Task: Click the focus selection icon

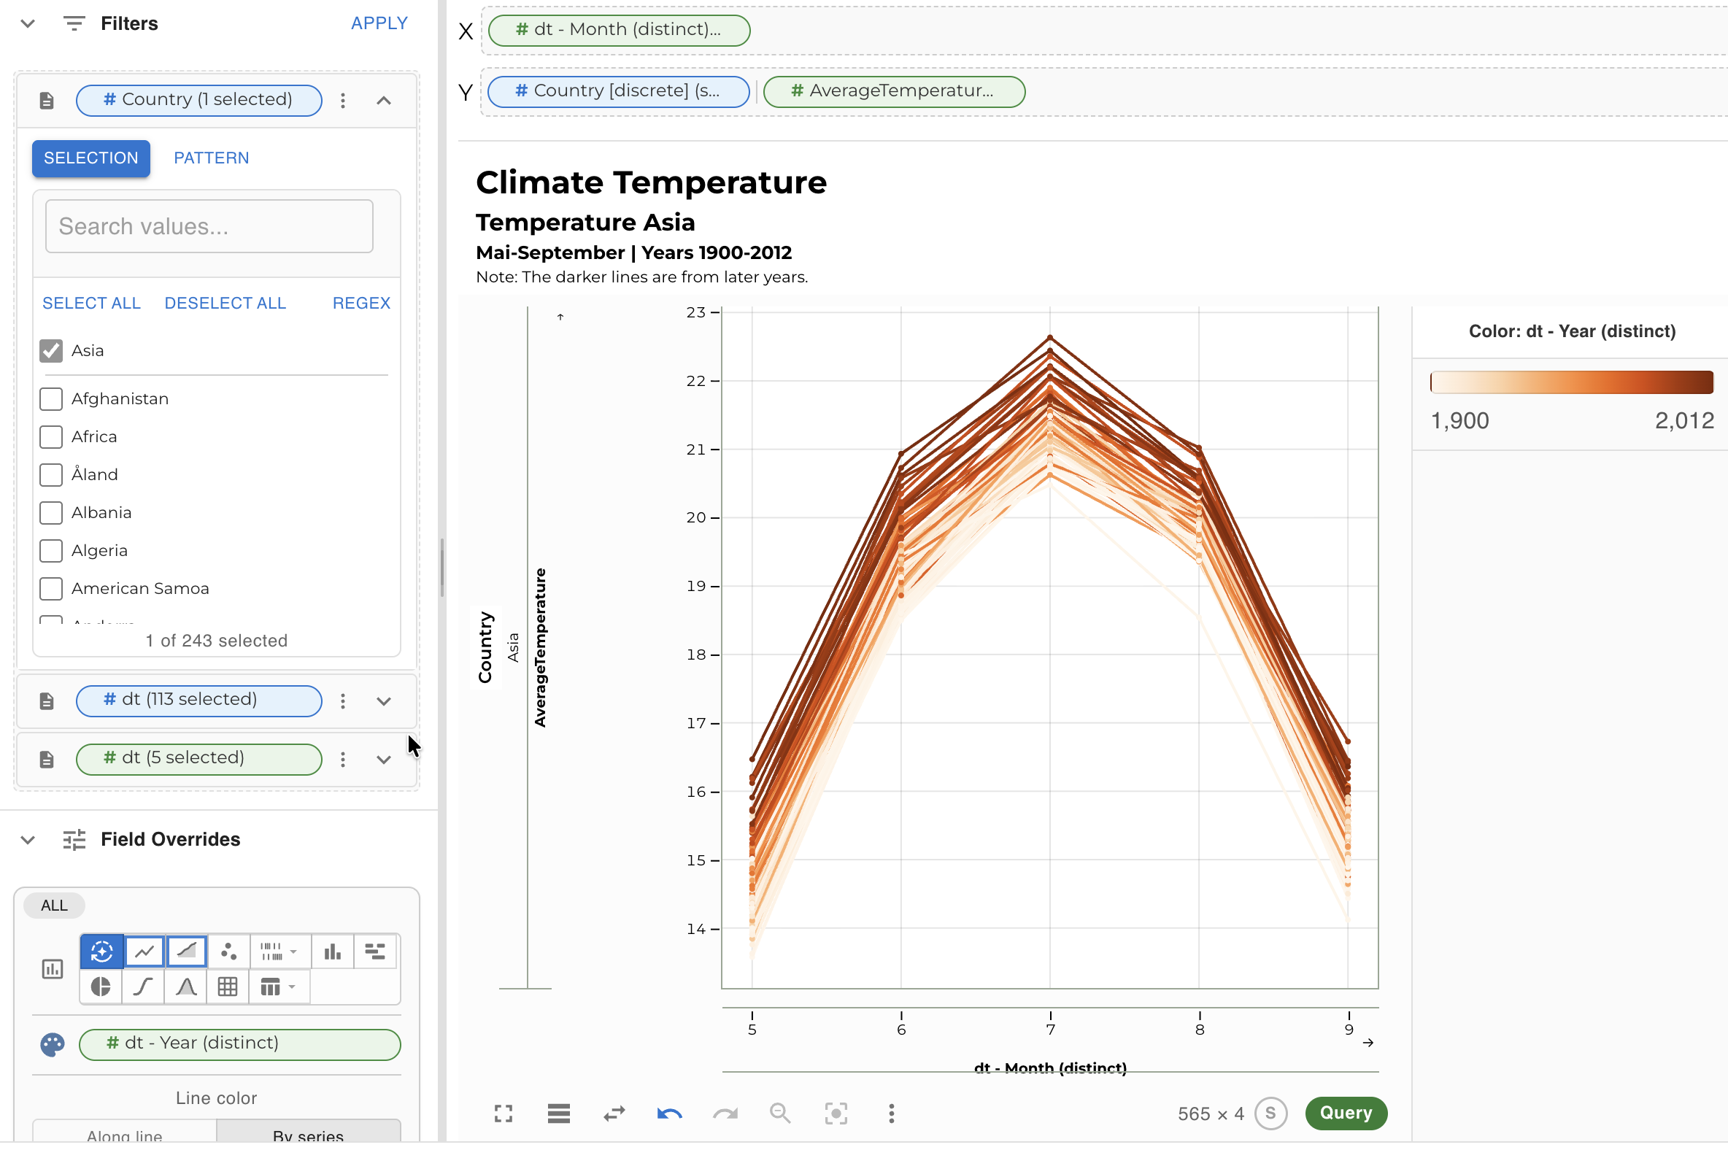Action: point(836,1114)
